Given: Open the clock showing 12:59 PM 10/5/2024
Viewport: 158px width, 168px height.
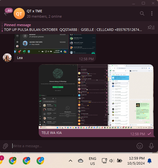Looking at the screenshot, I should click(136, 161).
